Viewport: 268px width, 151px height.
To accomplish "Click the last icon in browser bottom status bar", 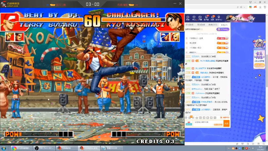I will [x=264, y=144].
